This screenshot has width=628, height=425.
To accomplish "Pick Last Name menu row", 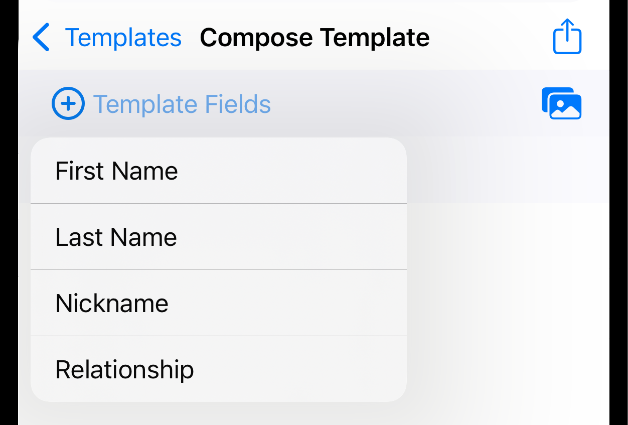I will [x=219, y=237].
